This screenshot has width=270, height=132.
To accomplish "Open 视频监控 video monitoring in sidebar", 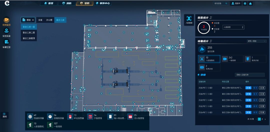I will pos(6,20).
